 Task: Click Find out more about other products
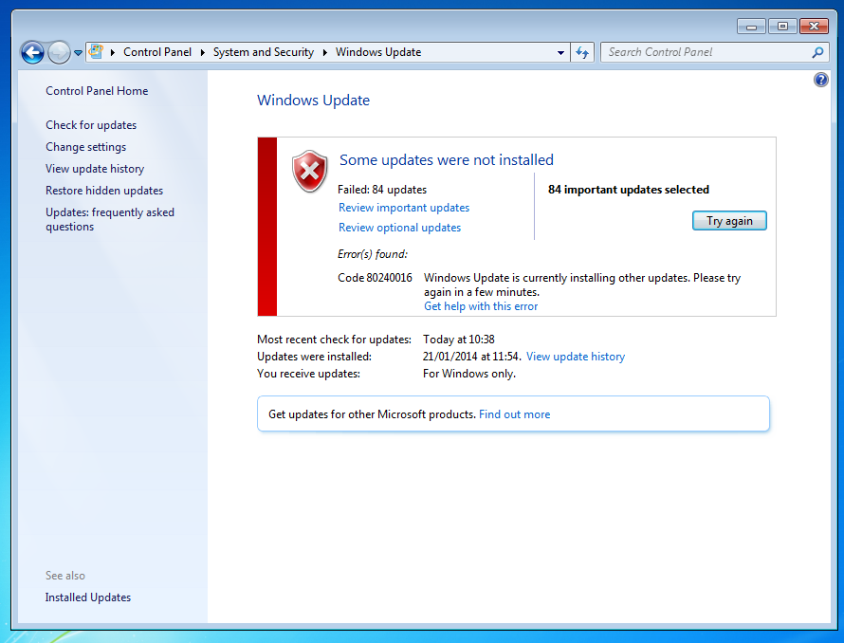(514, 414)
